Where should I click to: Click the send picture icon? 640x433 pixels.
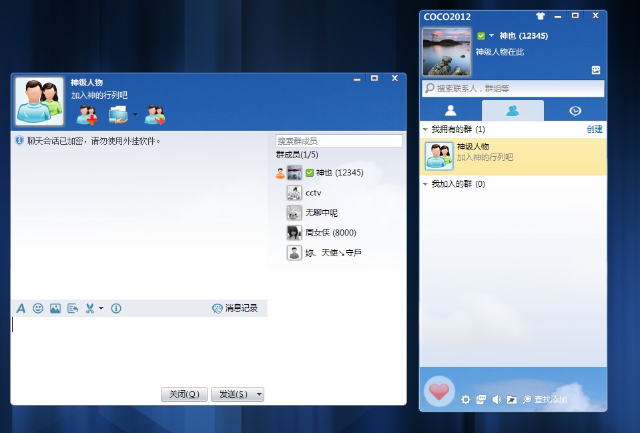[x=55, y=308]
